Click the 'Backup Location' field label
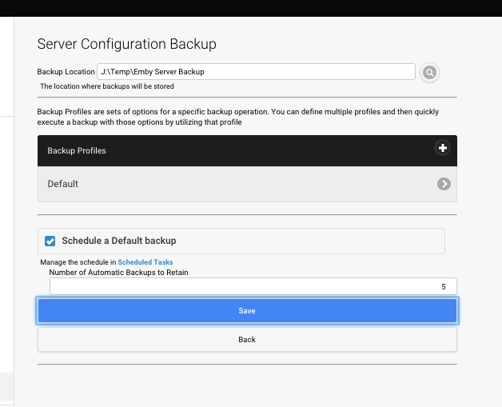Viewport: 502px width, 407px height. (66, 72)
